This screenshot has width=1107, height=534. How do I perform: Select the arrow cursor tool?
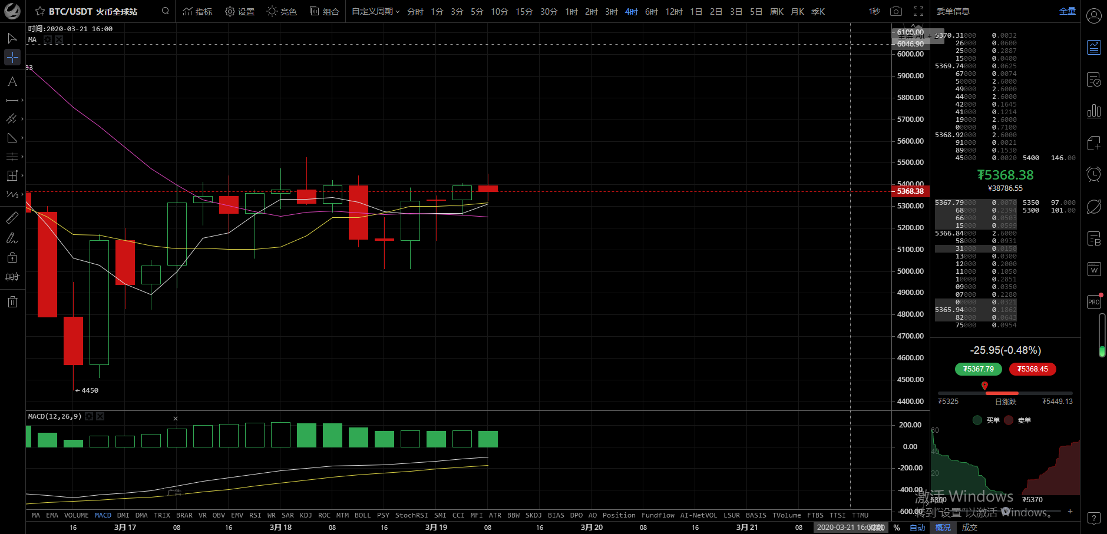click(12, 39)
